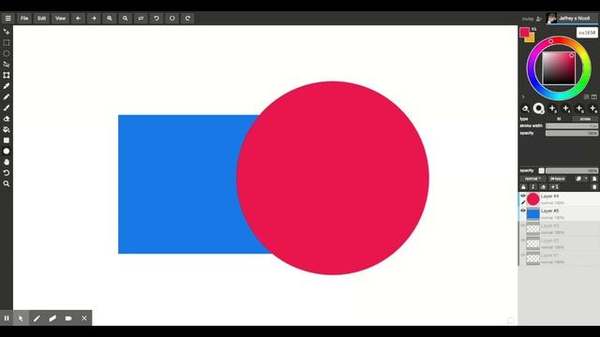Image resolution: width=600 pixels, height=337 pixels.
Task: Click the zoom in magnifier in top bar
Action: [x=110, y=19]
